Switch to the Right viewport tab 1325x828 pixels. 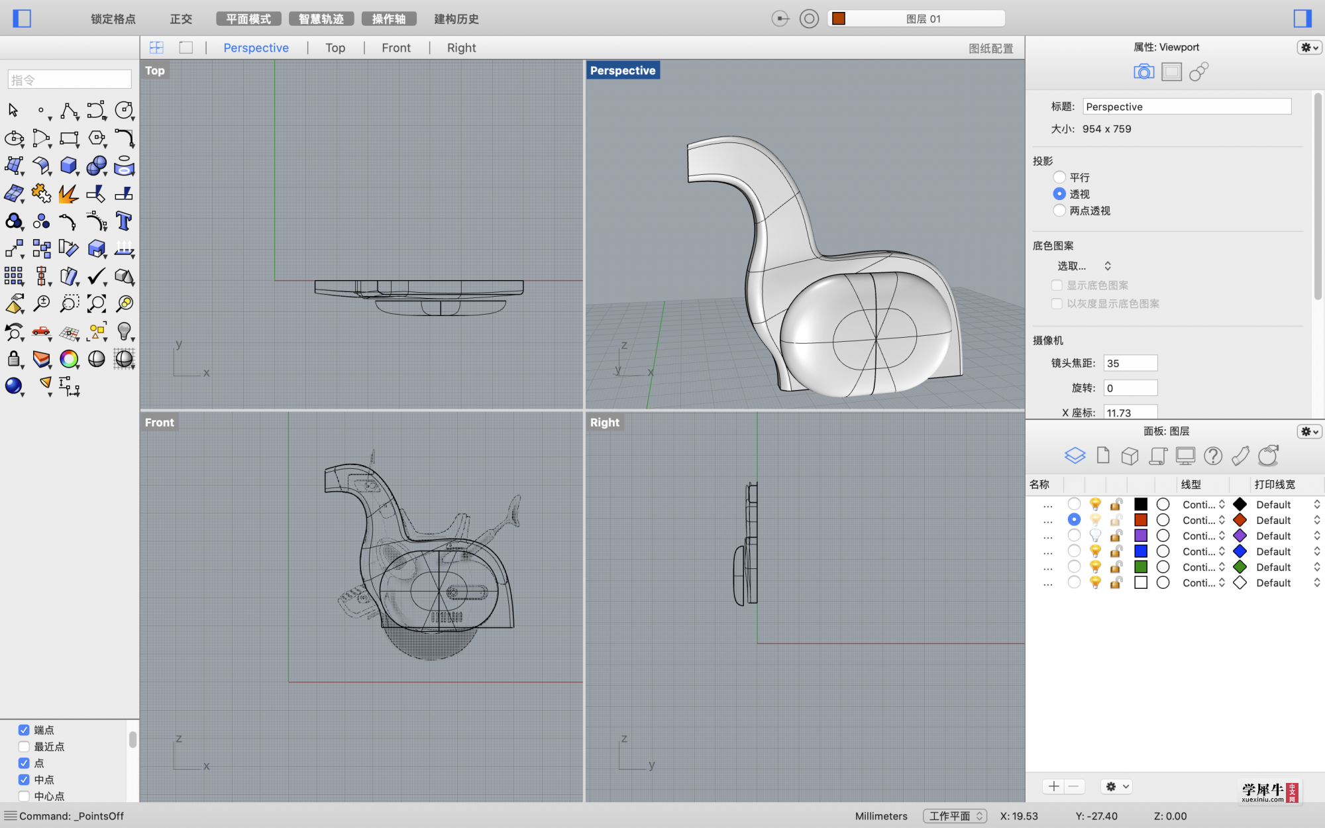461,48
